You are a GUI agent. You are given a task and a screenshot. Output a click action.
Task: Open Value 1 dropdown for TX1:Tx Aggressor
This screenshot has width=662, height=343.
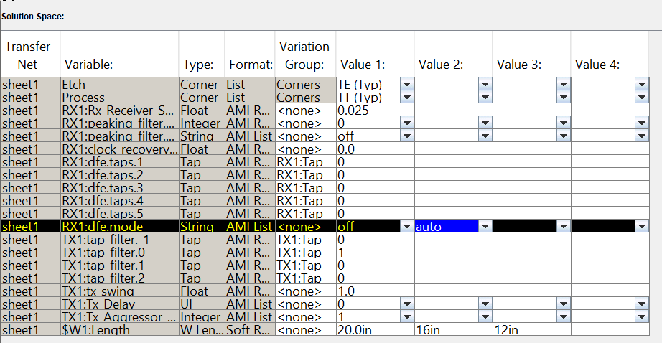(x=406, y=317)
